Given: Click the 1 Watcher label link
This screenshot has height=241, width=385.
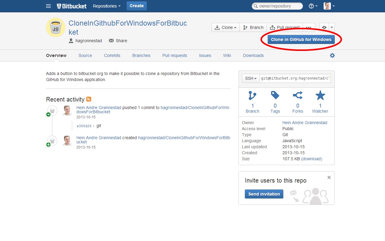Looking at the screenshot, I should tap(320, 108).
